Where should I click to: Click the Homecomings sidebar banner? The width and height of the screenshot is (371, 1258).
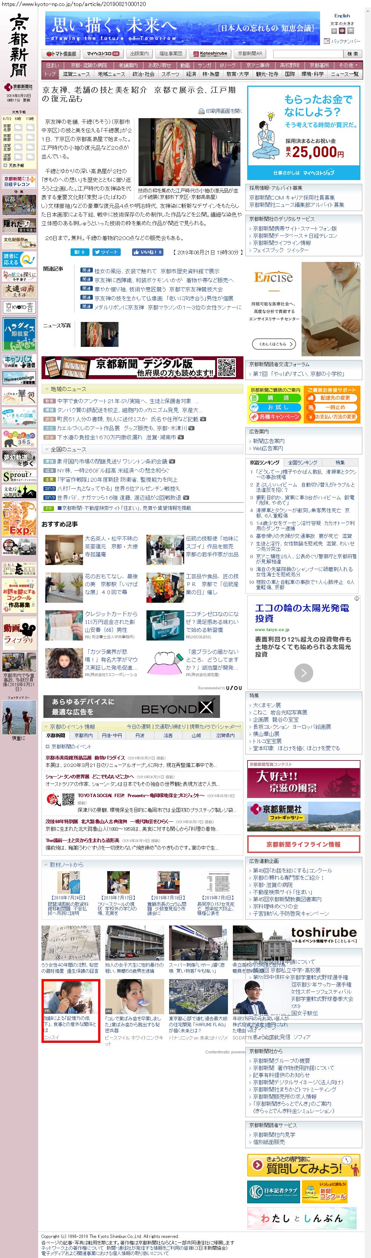19,379
